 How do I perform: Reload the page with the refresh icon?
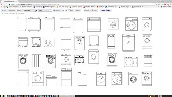pyautogui.click(x=6, y=4)
